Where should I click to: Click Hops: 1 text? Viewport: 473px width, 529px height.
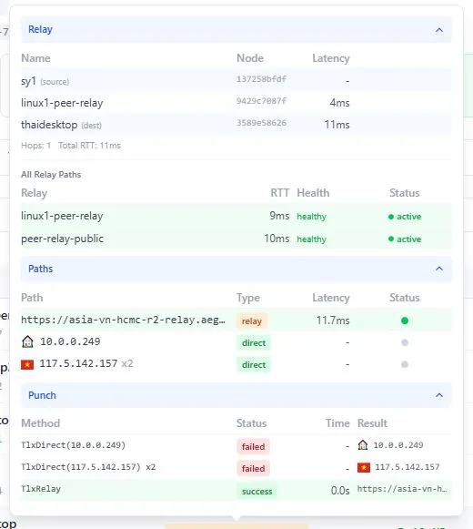pos(35,146)
